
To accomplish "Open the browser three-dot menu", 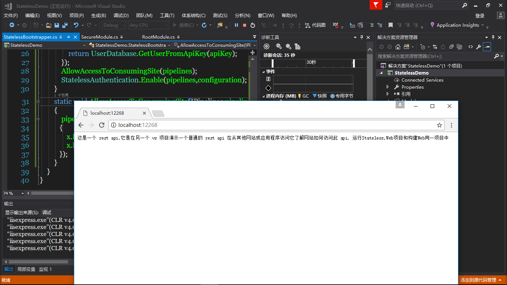I will [451, 125].
